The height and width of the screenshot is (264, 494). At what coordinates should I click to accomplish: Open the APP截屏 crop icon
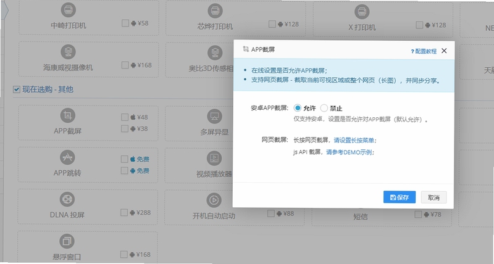tap(68, 115)
